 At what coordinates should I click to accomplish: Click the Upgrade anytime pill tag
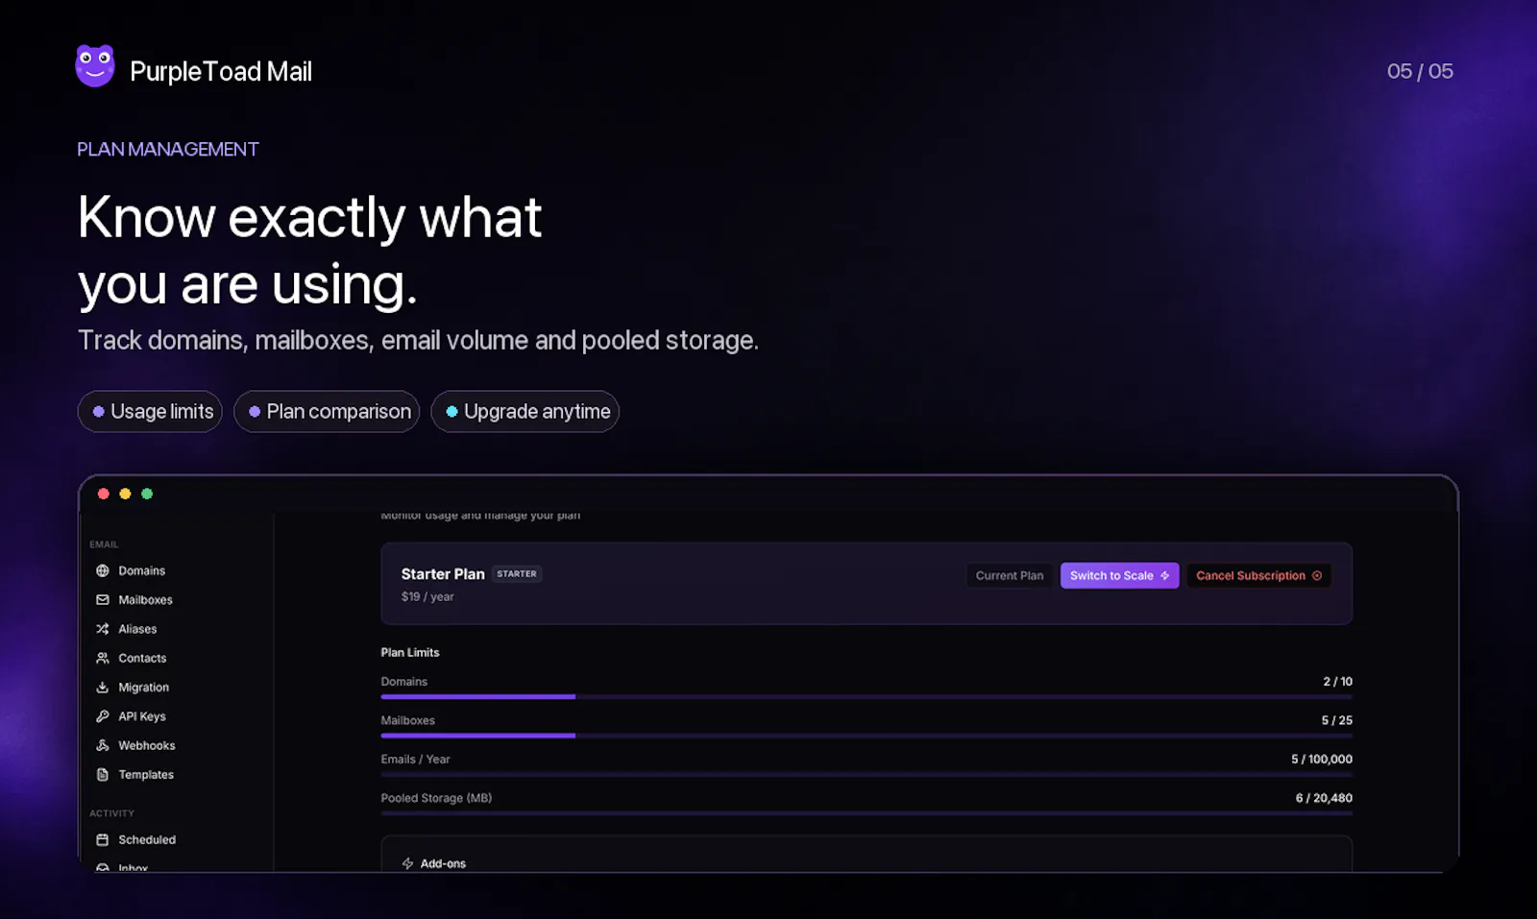525,411
